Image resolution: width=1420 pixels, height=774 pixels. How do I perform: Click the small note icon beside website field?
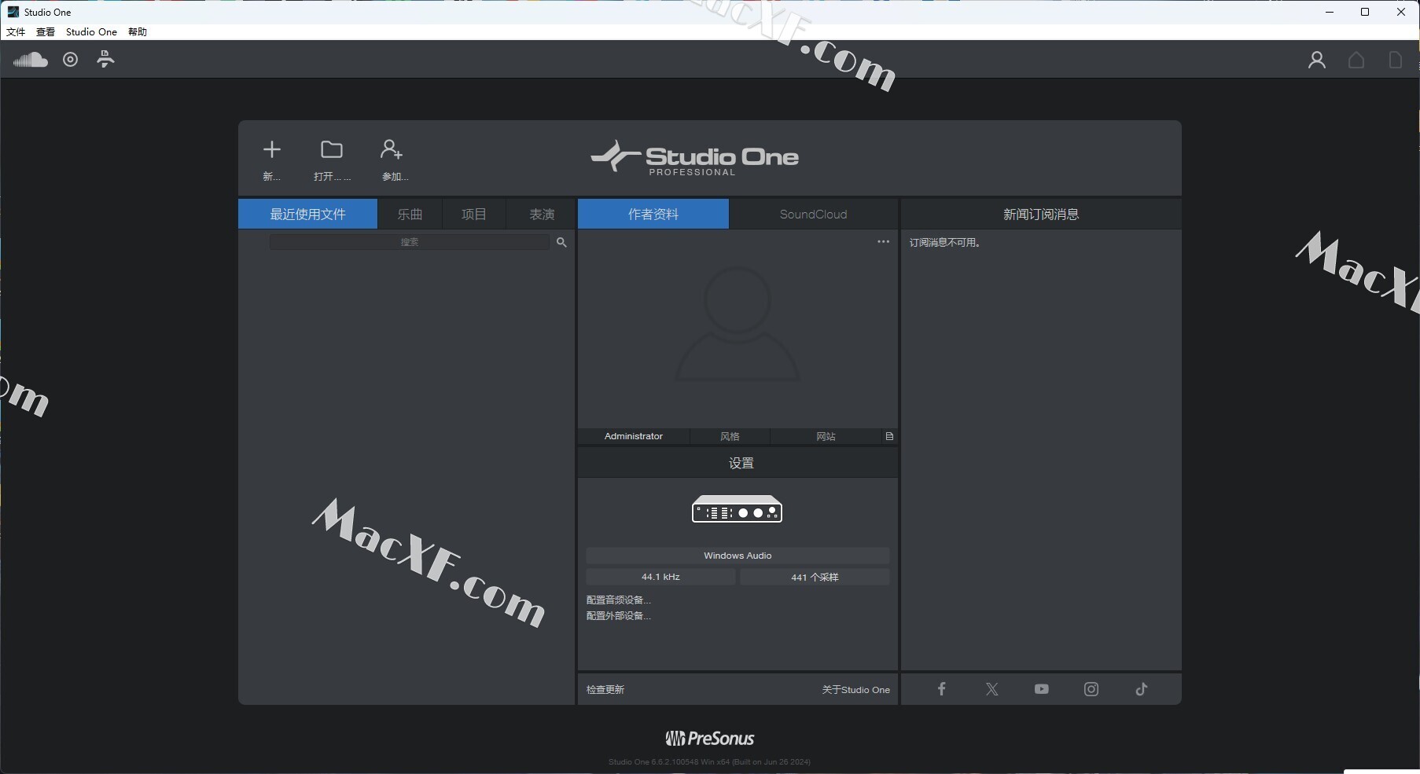tap(889, 436)
